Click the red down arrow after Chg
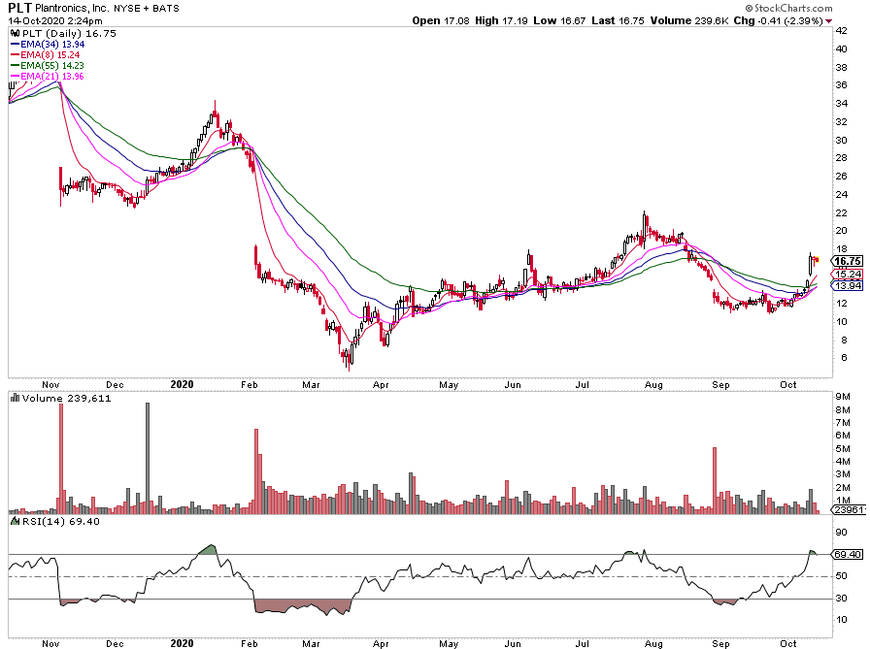This screenshot has height=649, width=870. click(x=829, y=21)
